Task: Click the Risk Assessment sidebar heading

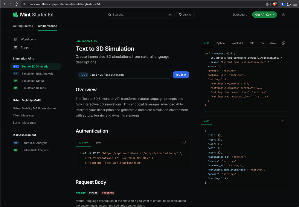Action: coord(24,135)
